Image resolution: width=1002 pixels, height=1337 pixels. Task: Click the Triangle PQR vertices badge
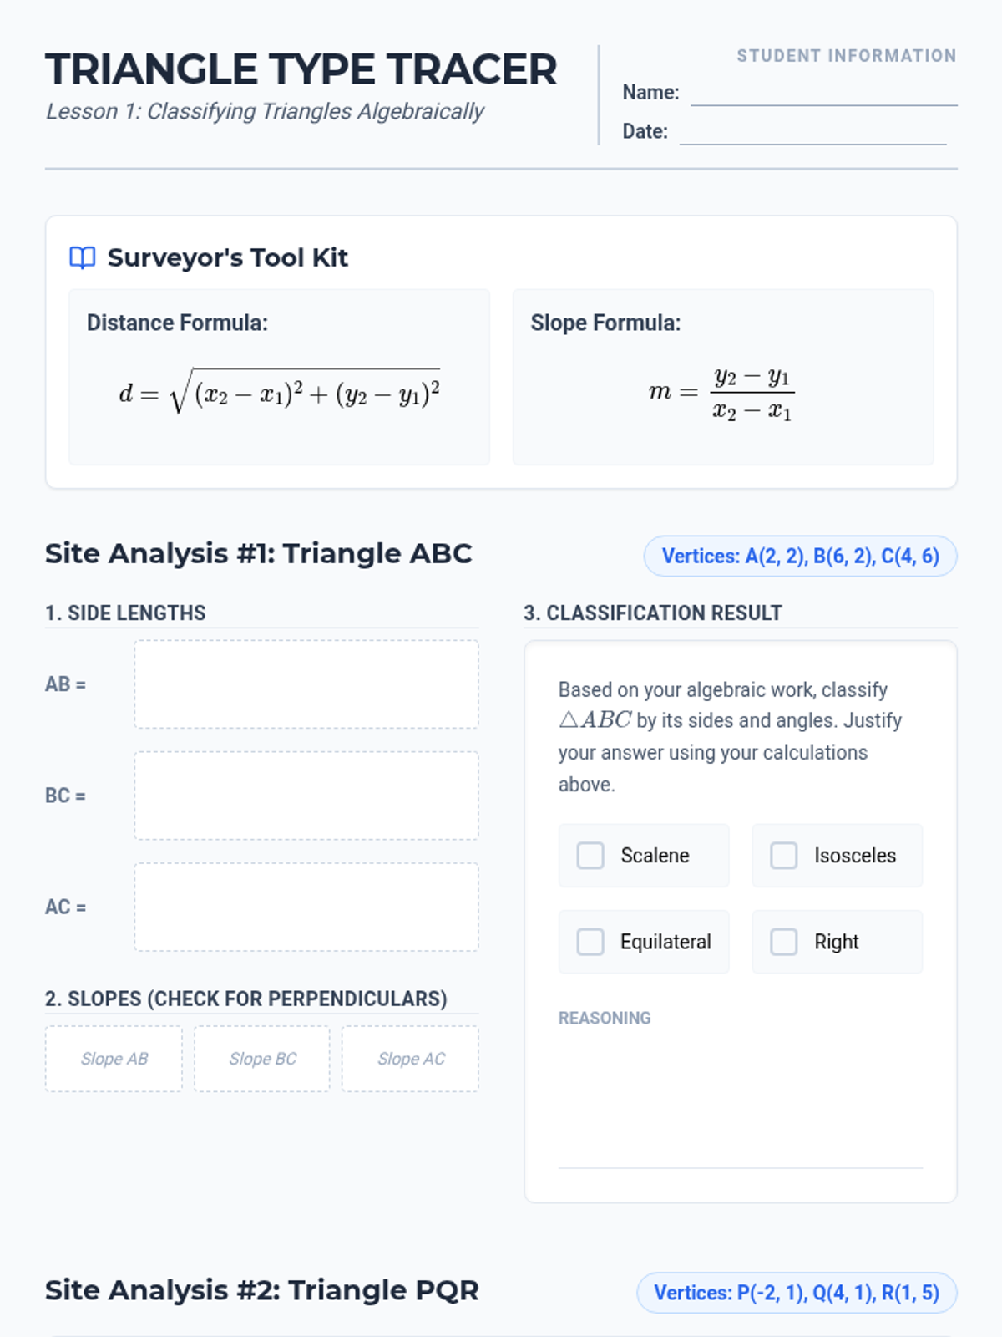pos(797,1293)
